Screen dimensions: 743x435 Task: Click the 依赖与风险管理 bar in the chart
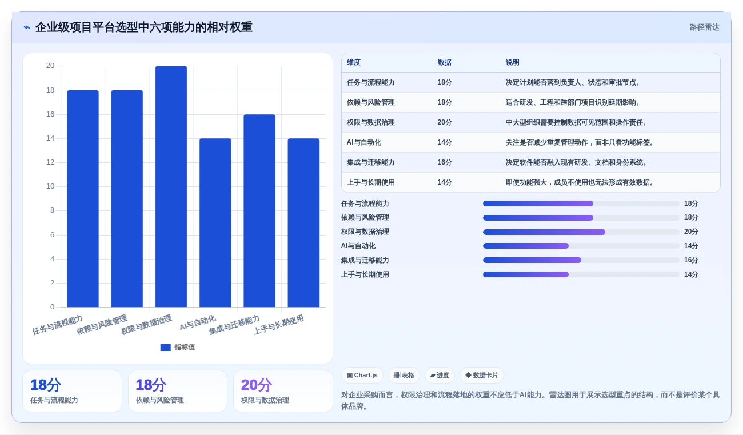pyautogui.click(x=127, y=198)
